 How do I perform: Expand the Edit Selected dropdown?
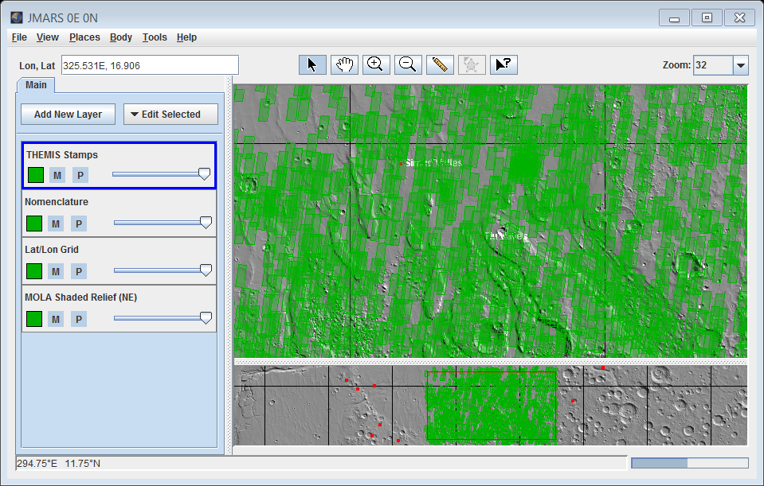pyautogui.click(x=170, y=115)
